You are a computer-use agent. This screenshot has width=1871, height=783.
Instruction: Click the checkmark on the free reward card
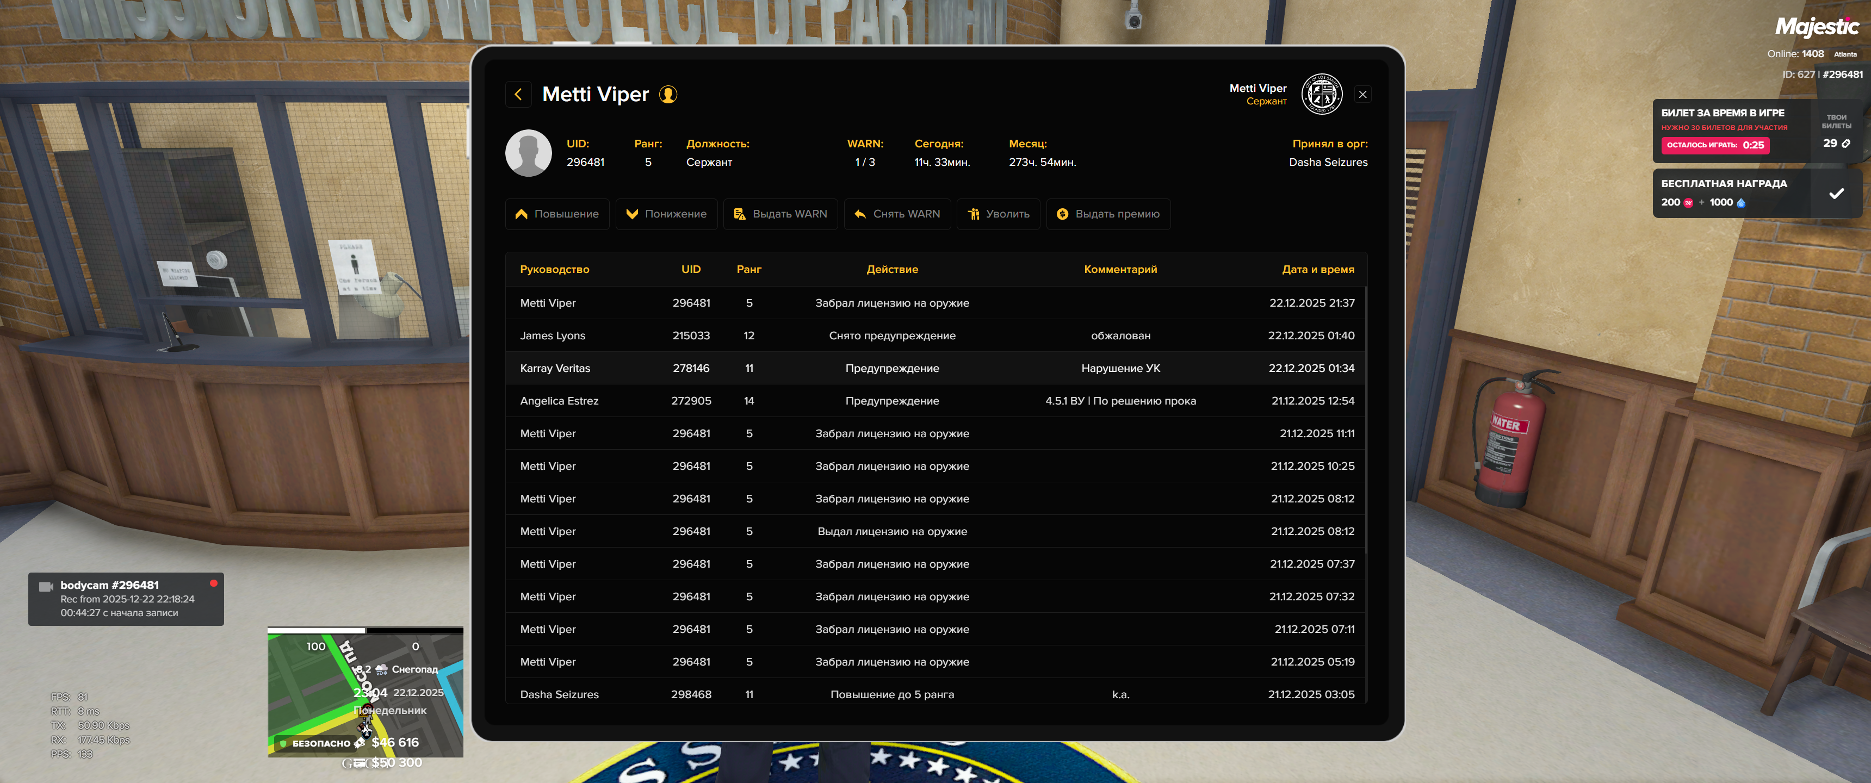pos(1836,193)
